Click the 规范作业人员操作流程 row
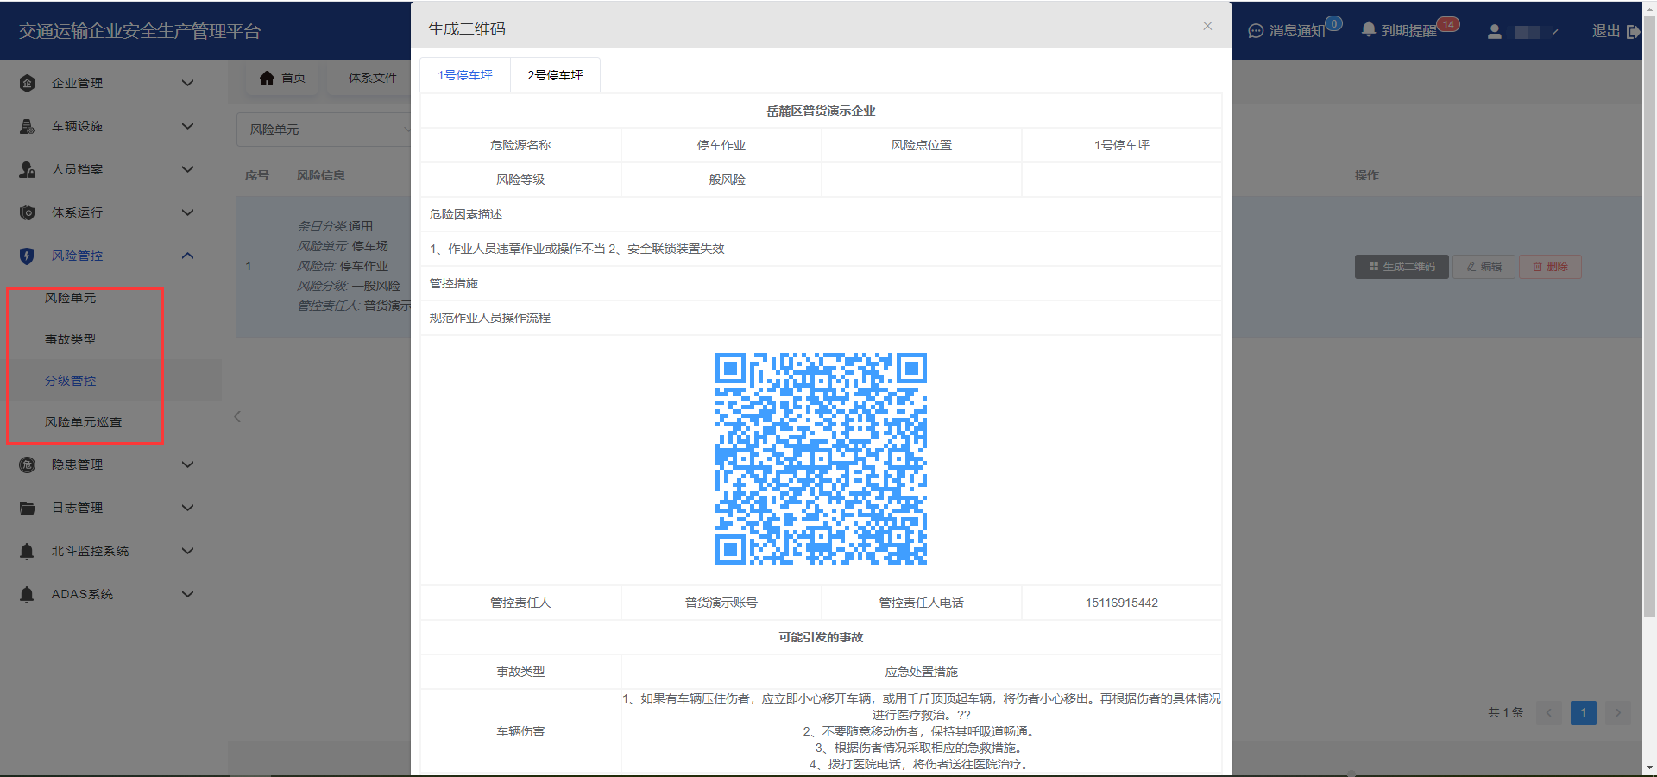 (821, 318)
